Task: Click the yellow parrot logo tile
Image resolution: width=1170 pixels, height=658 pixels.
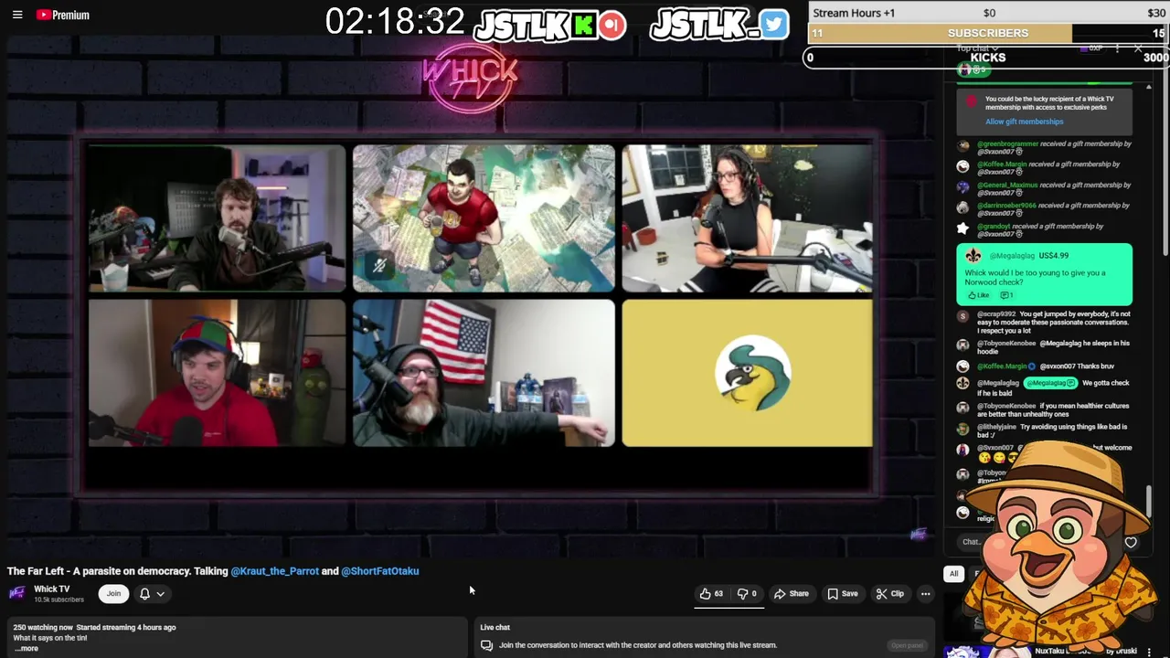Action: (x=748, y=373)
